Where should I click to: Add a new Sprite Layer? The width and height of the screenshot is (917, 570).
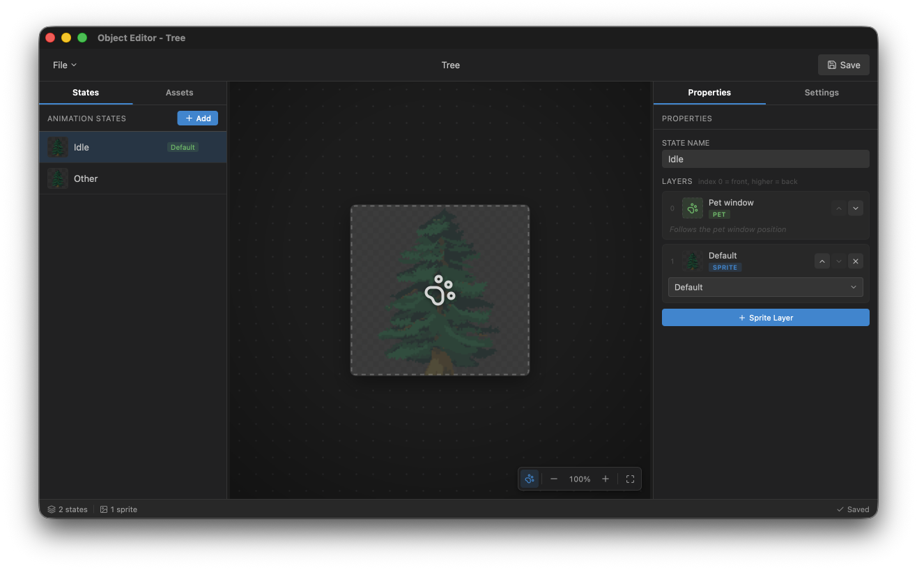click(x=765, y=318)
